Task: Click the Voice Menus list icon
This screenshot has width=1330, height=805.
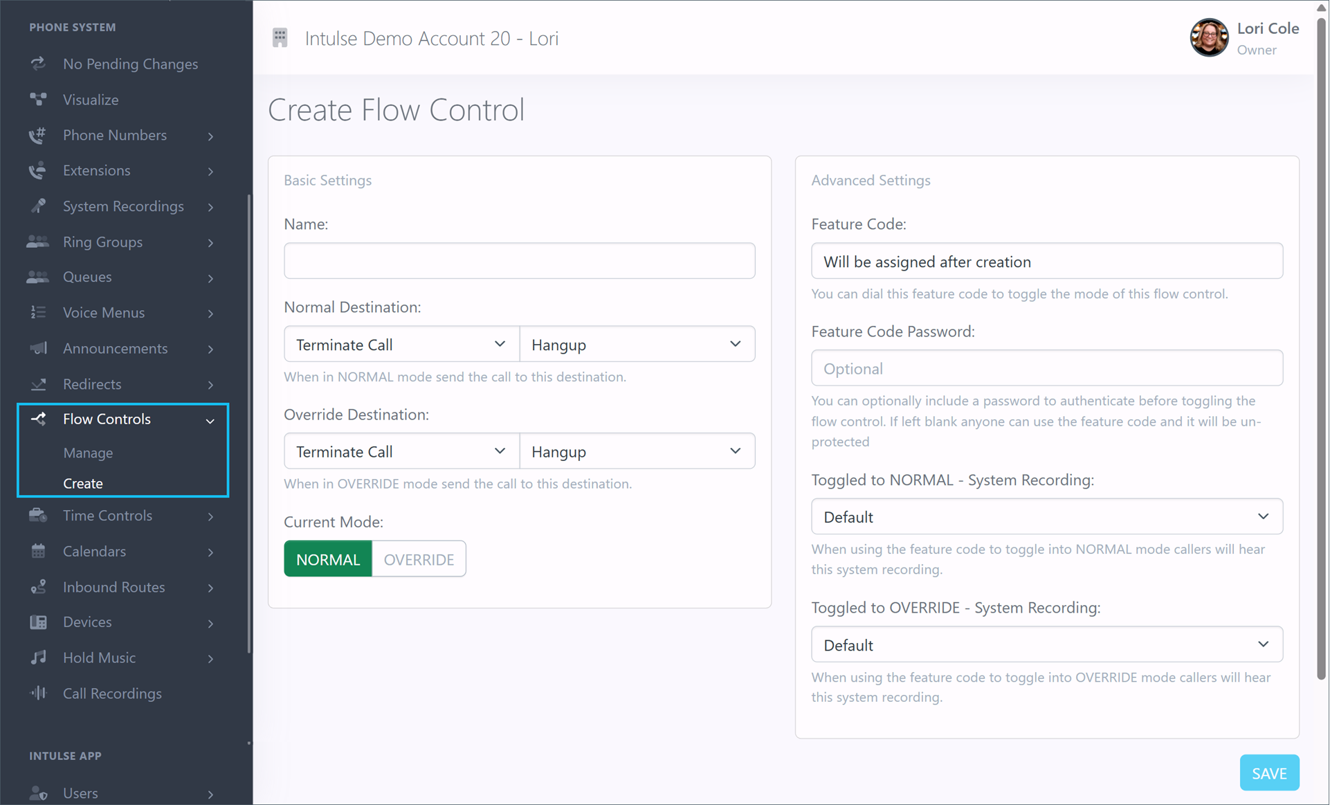Action: pyautogui.click(x=38, y=313)
